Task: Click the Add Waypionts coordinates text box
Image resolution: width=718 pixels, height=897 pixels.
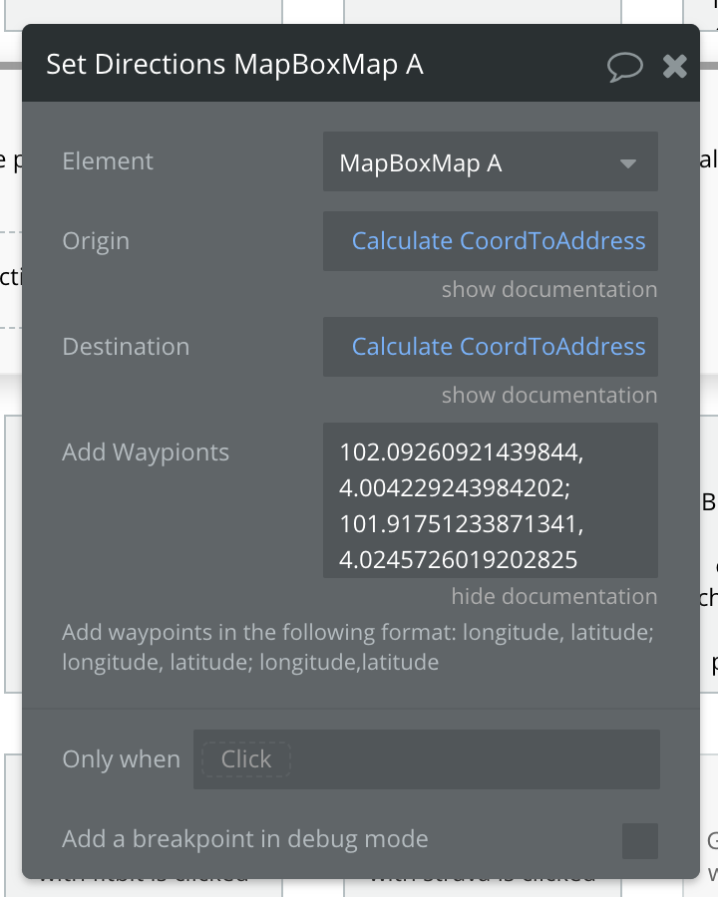Action: tap(490, 500)
